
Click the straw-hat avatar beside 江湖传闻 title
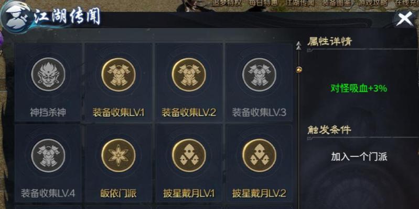click(15, 17)
